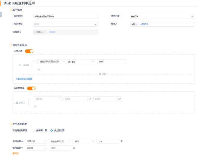Remove the a01 tag from 负责人
This screenshot has height=157, width=198.
tap(137, 24)
